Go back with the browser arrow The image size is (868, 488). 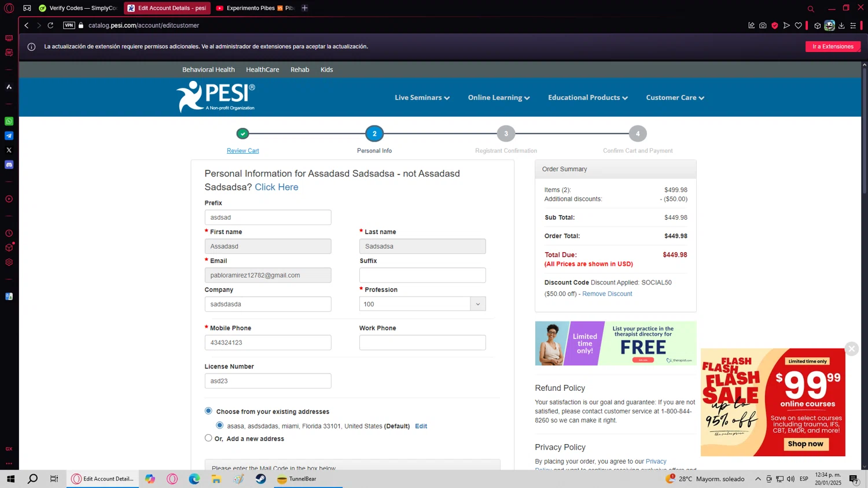27,25
